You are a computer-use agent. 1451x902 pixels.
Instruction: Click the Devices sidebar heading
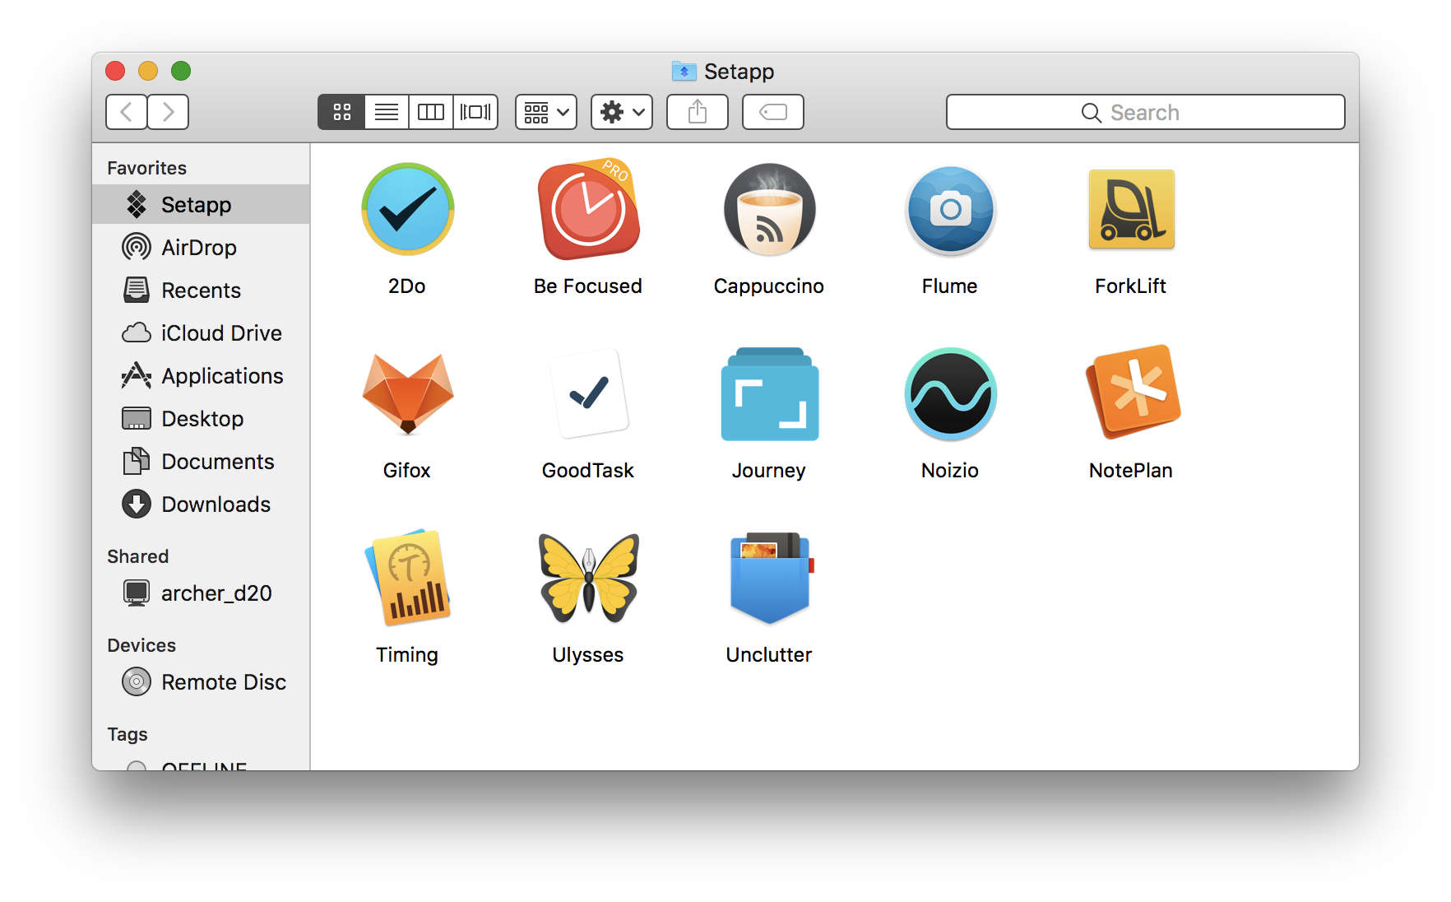tap(141, 645)
